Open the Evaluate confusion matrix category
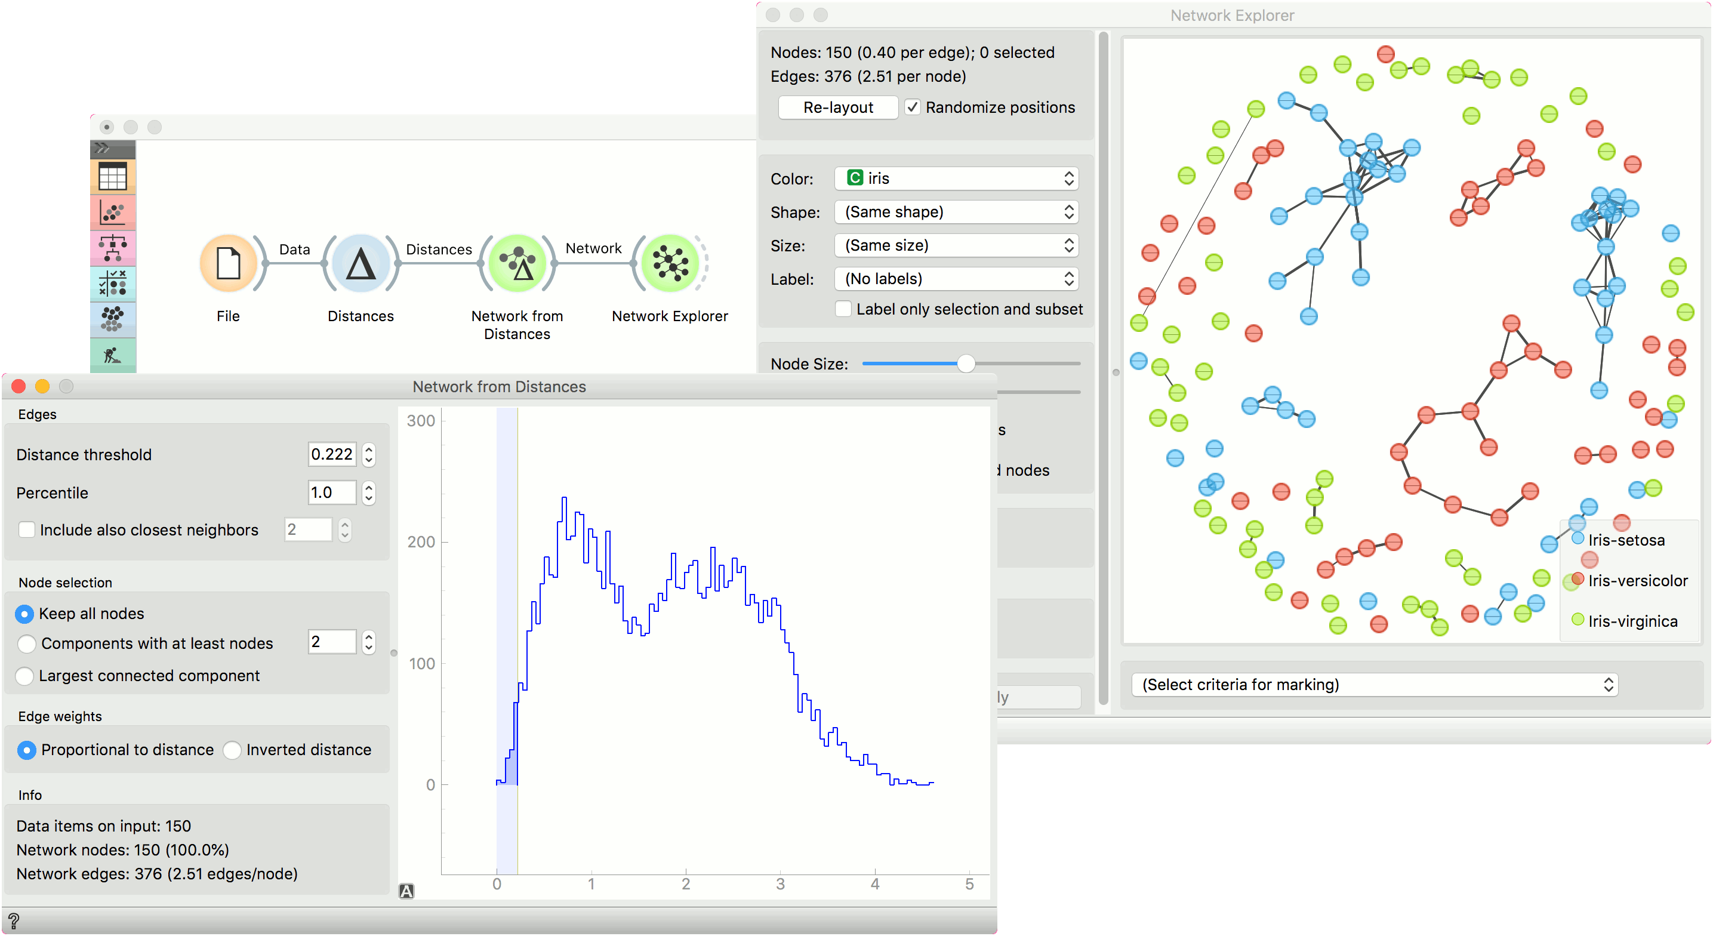 click(112, 284)
